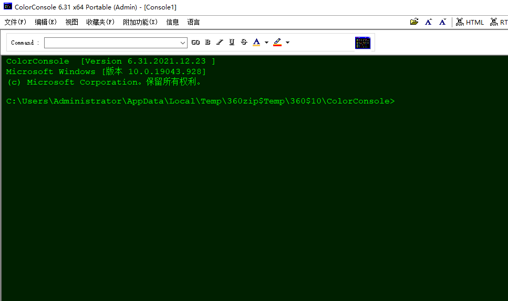Toggle italic formatting icon
Image resolution: width=508 pixels, height=301 pixels.
point(220,43)
